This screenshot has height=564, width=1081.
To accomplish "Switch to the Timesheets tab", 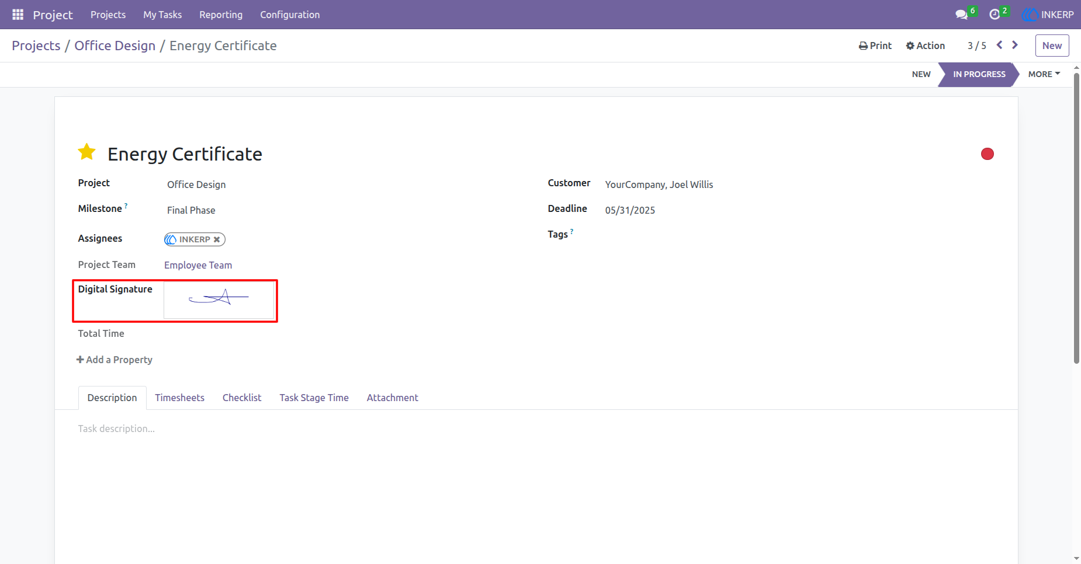I will (179, 398).
